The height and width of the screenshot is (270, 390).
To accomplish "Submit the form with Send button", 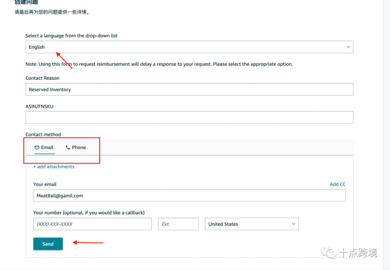I will [48, 244].
